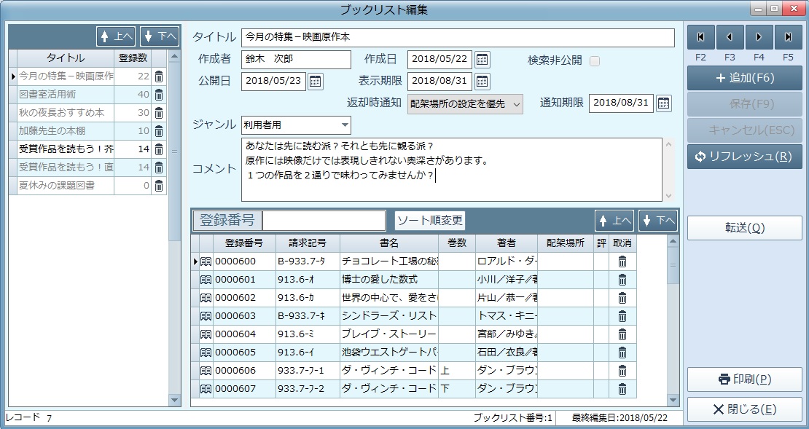Click the 公開日 date field

[273, 82]
